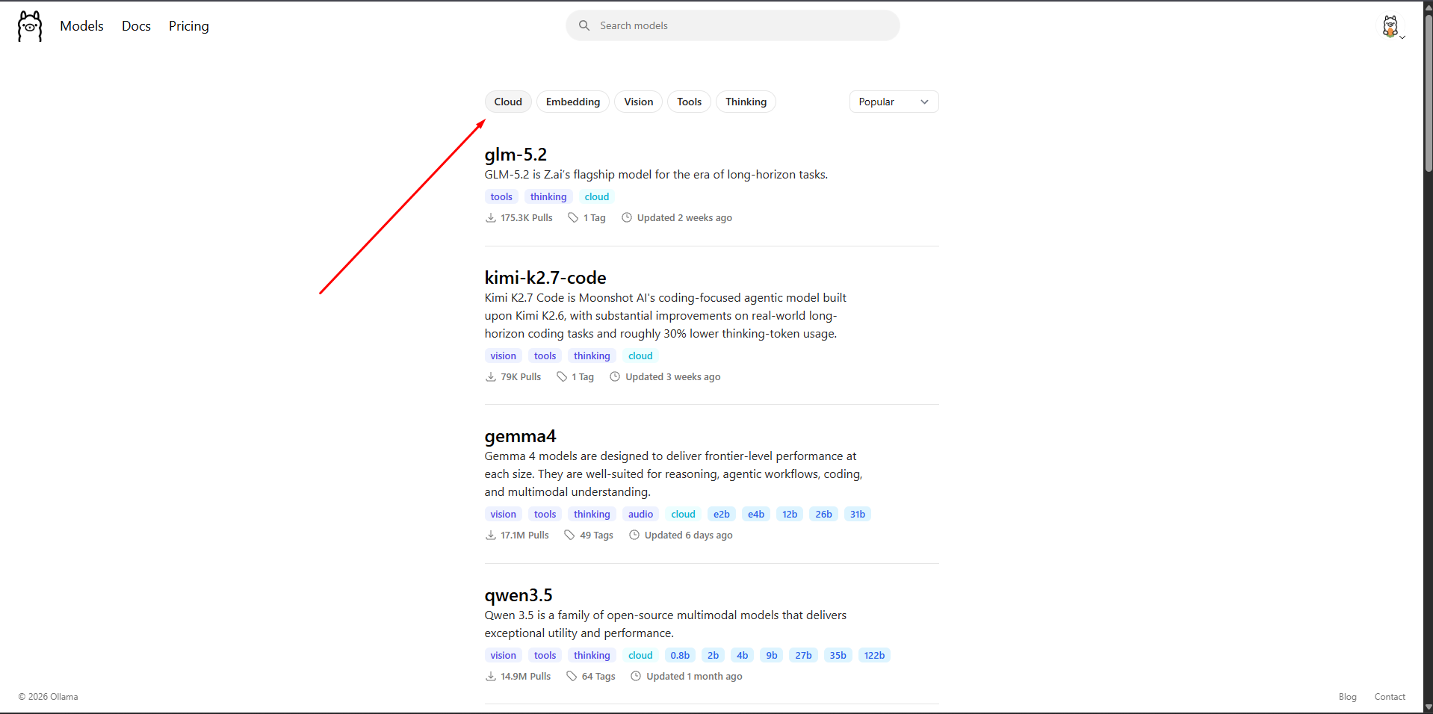Click the page vertical scrollbar thumb
Viewport: 1433px width, 714px height.
(x=1428, y=93)
